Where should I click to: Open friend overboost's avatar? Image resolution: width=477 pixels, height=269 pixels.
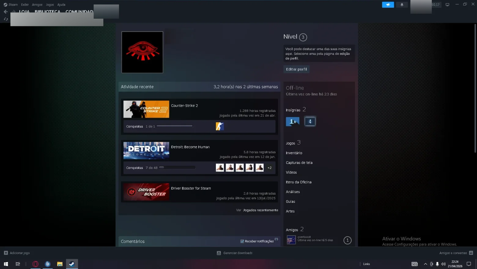[x=291, y=240]
